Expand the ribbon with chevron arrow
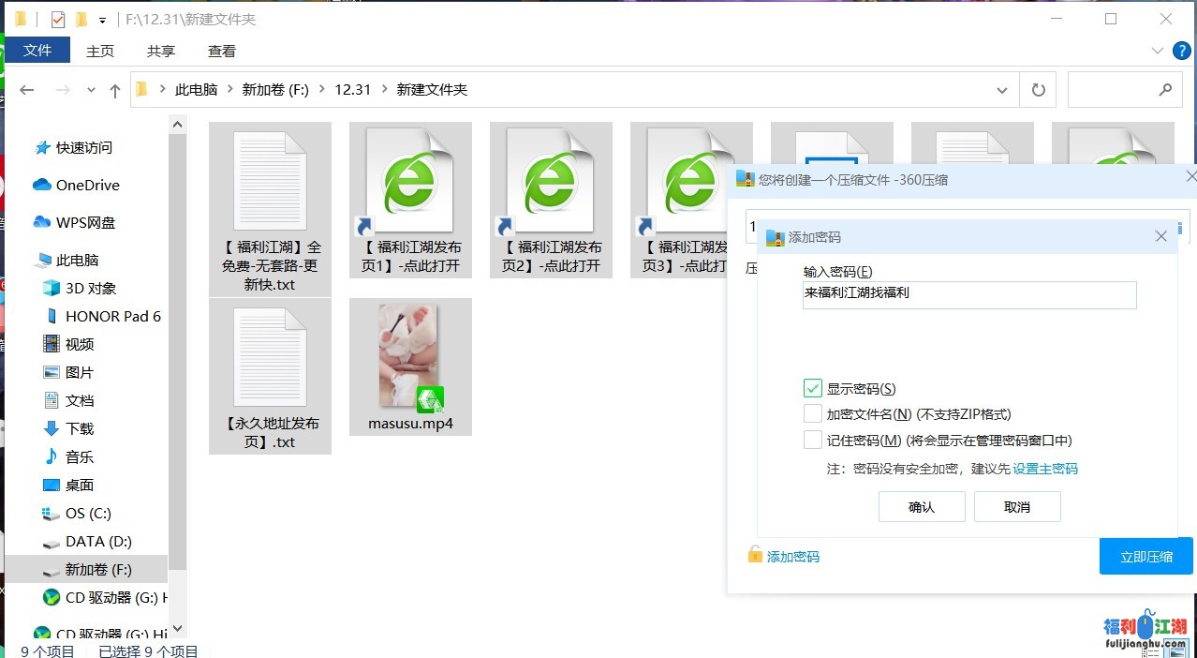This screenshot has width=1197, height=658. pyautogui.click(x=1157, y=52)
